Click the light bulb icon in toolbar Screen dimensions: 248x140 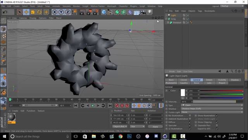(150, 12)
